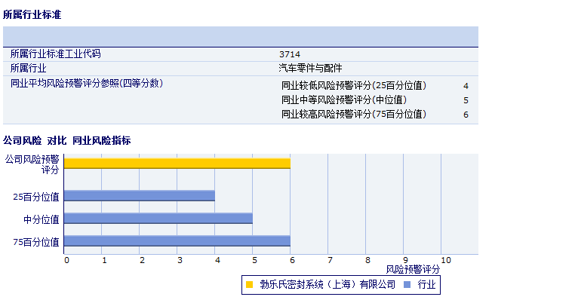Click the 同业较低风险预警评分(25百分位值) row

tap(375, 86)
